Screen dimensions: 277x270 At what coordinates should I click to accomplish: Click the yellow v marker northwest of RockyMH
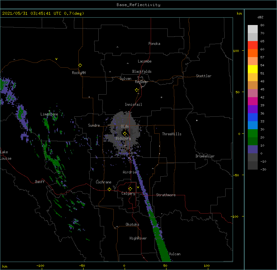click(56, 59)
